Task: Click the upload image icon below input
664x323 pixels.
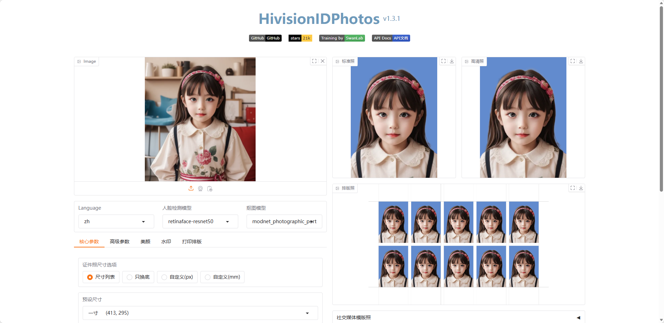Action: click(x=191, y=189)
